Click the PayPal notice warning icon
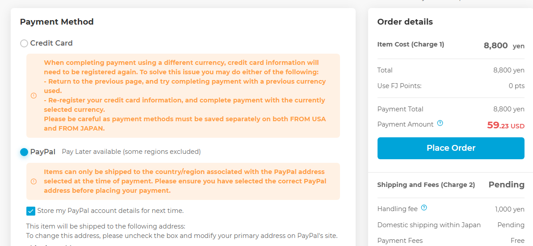533x246 pixels. (34, 181)
